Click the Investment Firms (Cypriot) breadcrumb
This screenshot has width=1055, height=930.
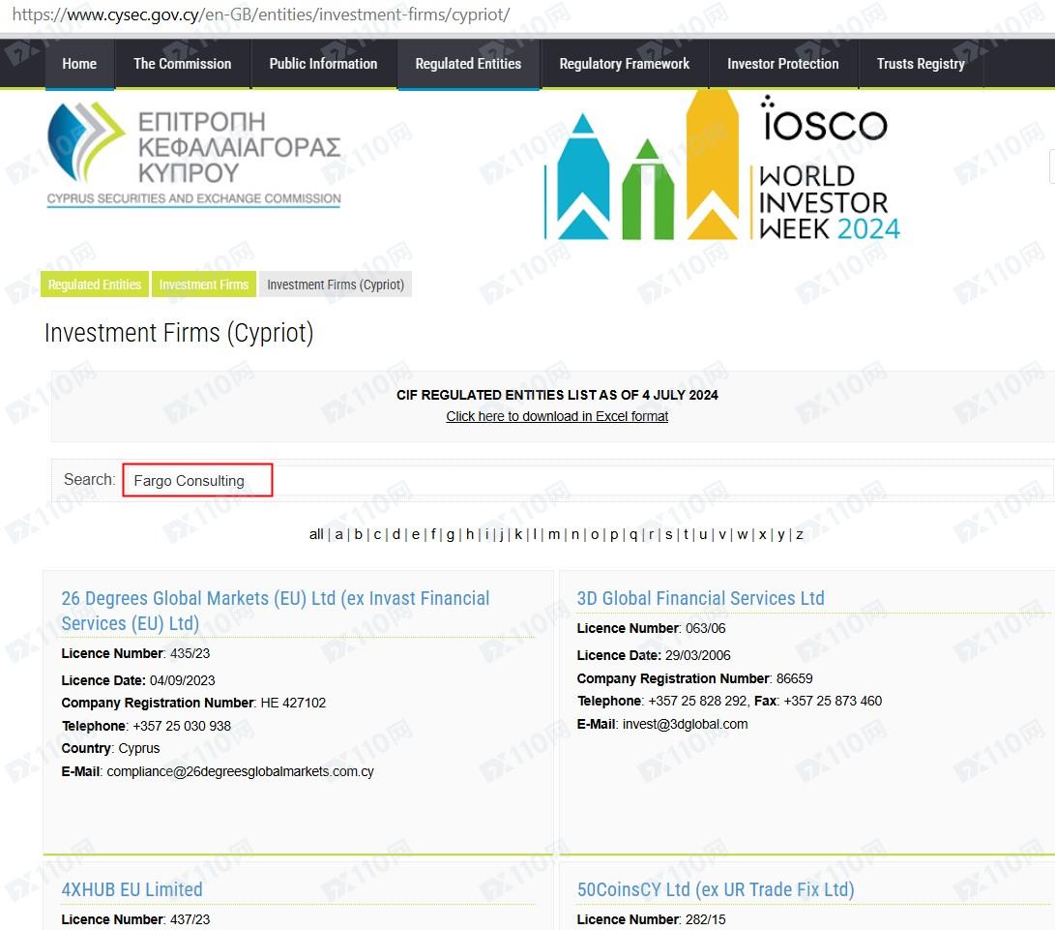(336, 285)
